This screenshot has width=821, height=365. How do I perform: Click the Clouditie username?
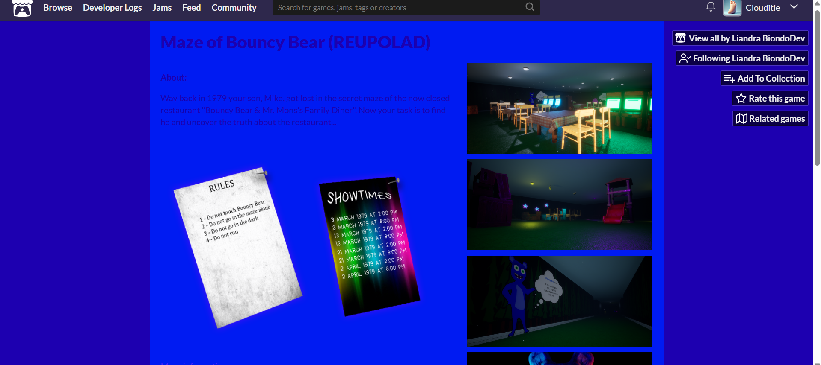[x=763, y=8]
